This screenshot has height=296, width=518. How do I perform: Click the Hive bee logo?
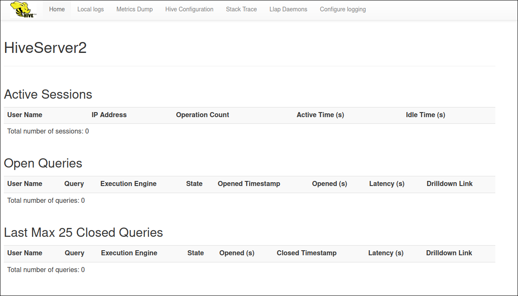24,9
